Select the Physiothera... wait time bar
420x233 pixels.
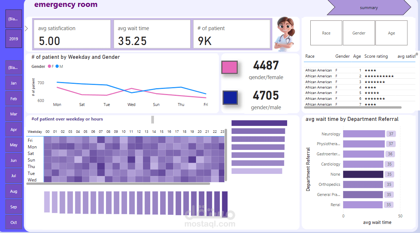(364, 144)
